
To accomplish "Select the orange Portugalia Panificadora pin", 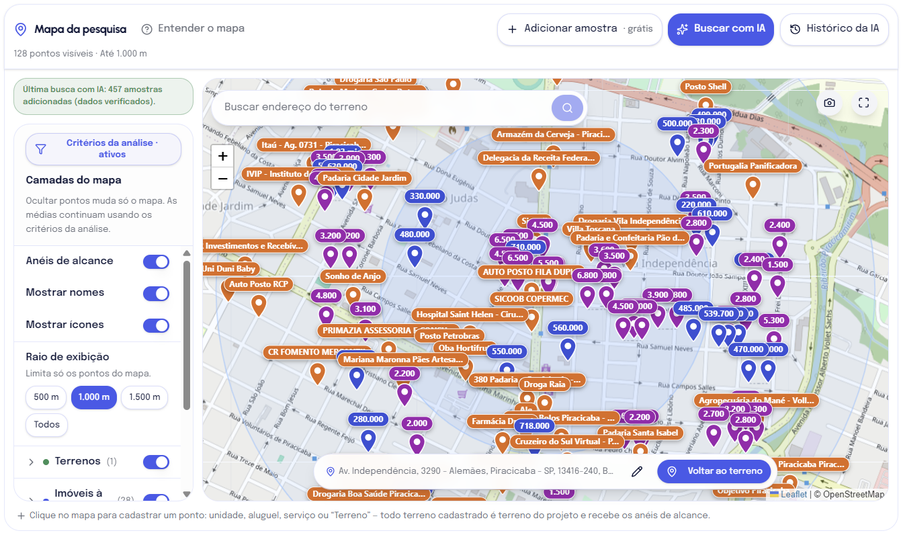I will [753, 186].
